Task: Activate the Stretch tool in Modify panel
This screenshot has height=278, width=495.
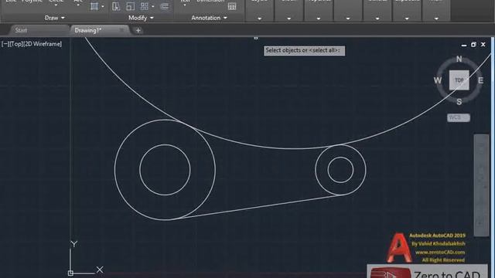Action: [x=116, y=6]
